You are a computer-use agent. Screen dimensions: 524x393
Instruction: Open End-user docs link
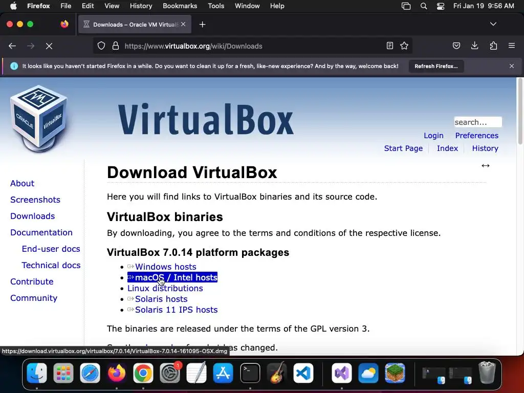[x=51, y=249]
